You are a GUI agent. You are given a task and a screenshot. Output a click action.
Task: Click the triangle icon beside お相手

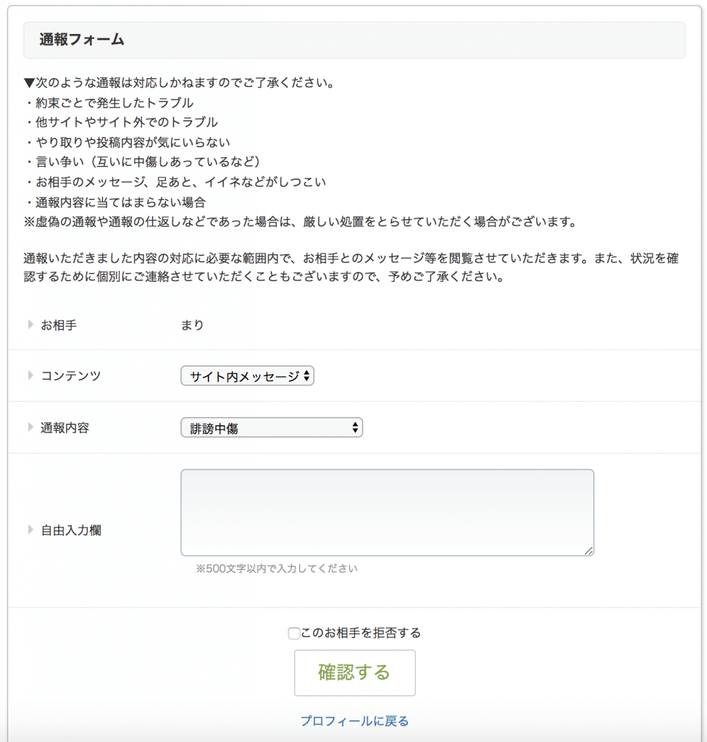click(30, 325)
